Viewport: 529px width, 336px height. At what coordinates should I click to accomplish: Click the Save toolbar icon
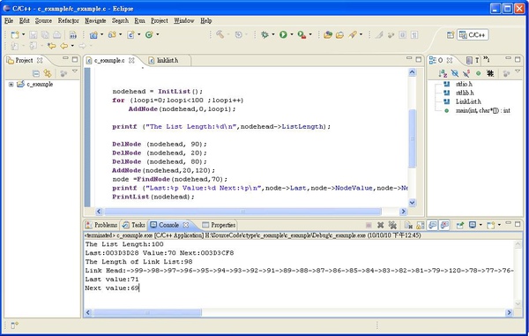(34, 34)
